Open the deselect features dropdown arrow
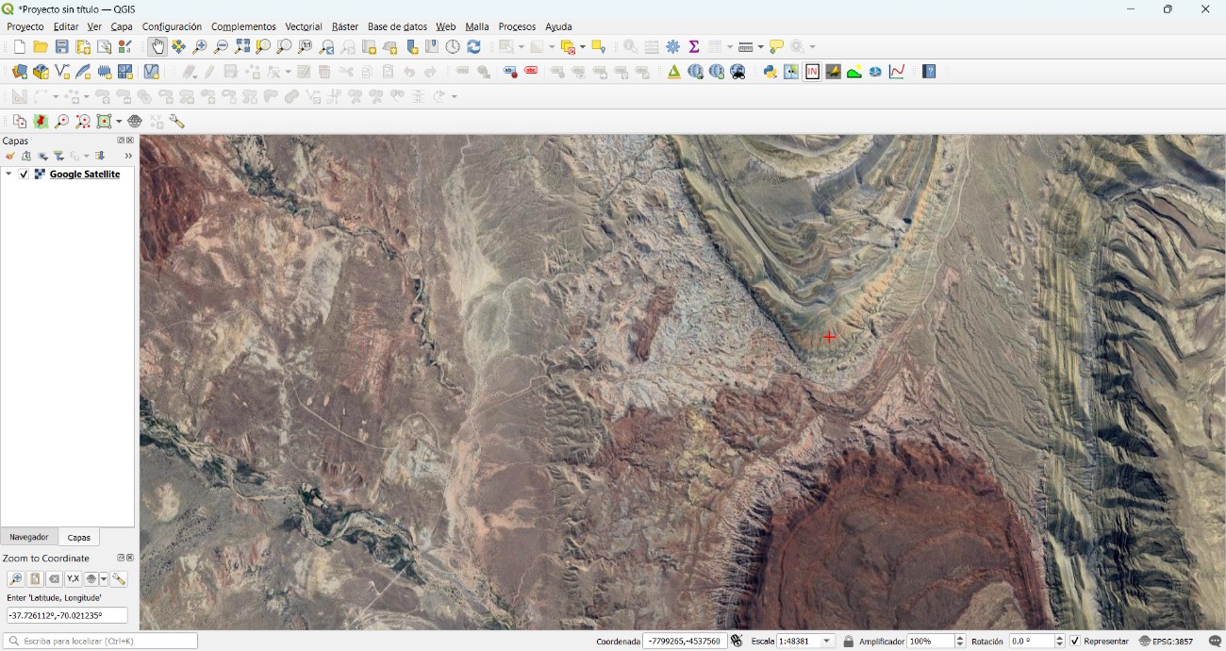This screenshot has width=1226, height=651. tap(582, 46)
